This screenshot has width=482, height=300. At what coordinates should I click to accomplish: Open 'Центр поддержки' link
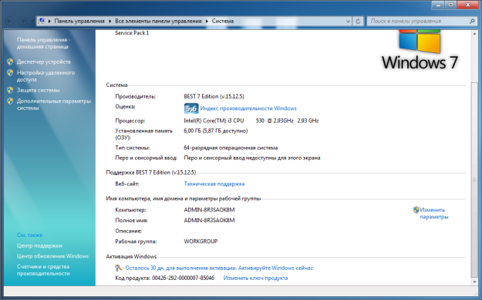[39, 245]
